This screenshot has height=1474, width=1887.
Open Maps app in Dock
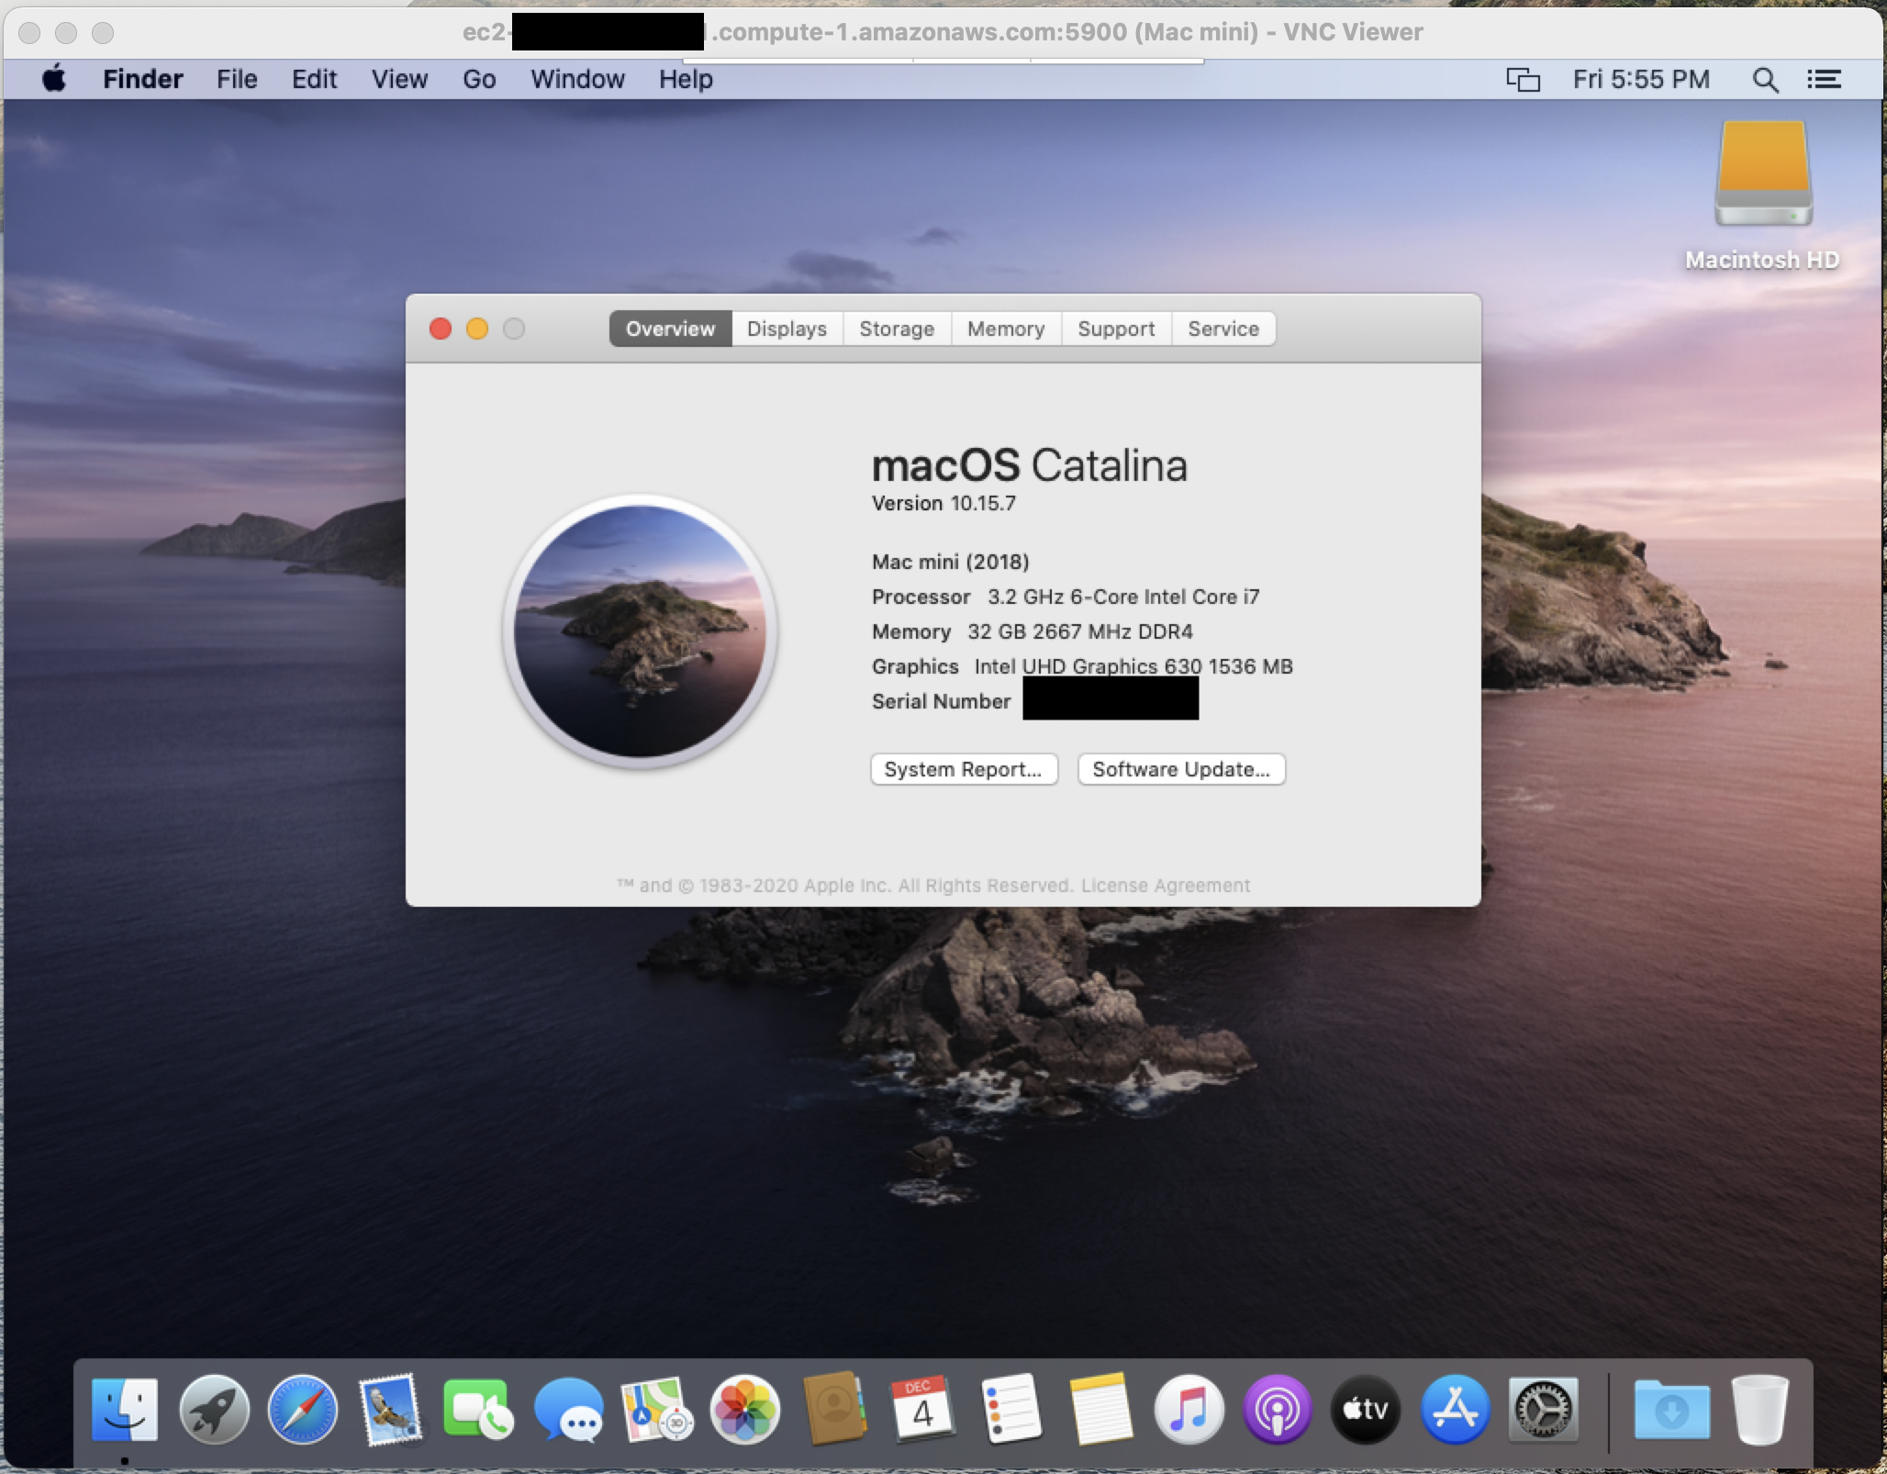point(656,1410)
